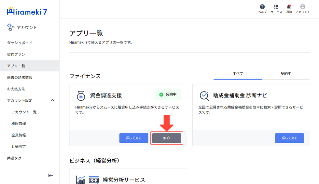
Task: Collapse the sidebar with arrow icon
Action: click(x=50, y=176)
